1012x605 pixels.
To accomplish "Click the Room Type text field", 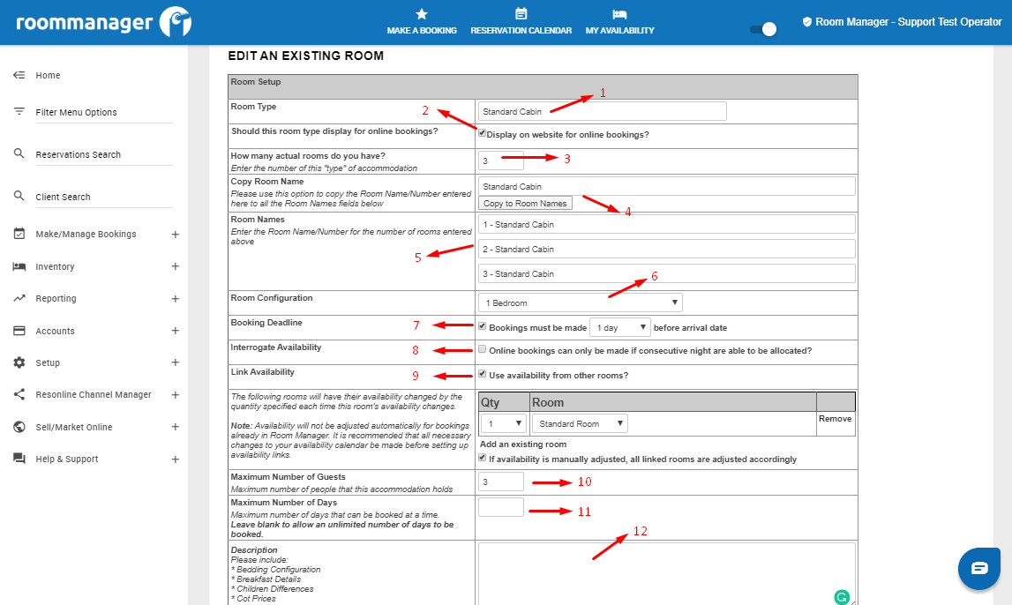I will (x=602, y=111).
